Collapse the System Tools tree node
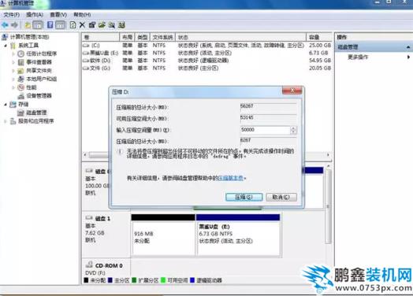Screen dimensions: 413x296 (x=6, y=46)
